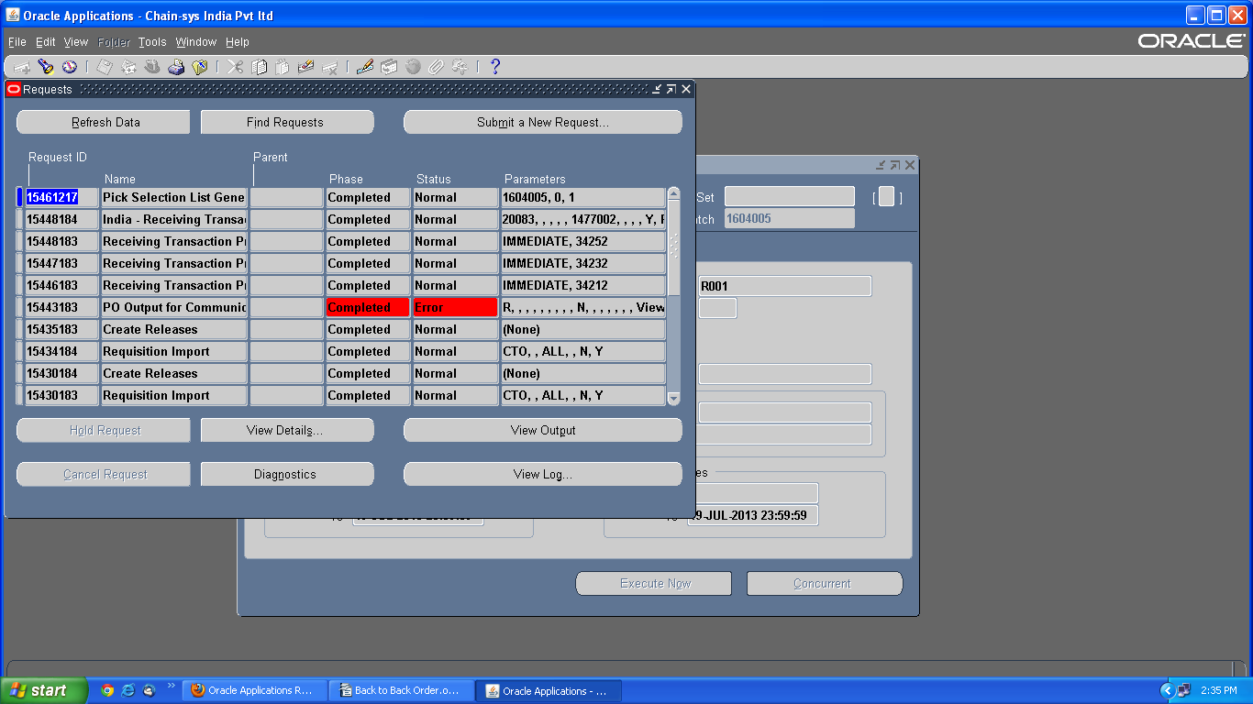Click the New record toolbar icon

tap(22, 67)
